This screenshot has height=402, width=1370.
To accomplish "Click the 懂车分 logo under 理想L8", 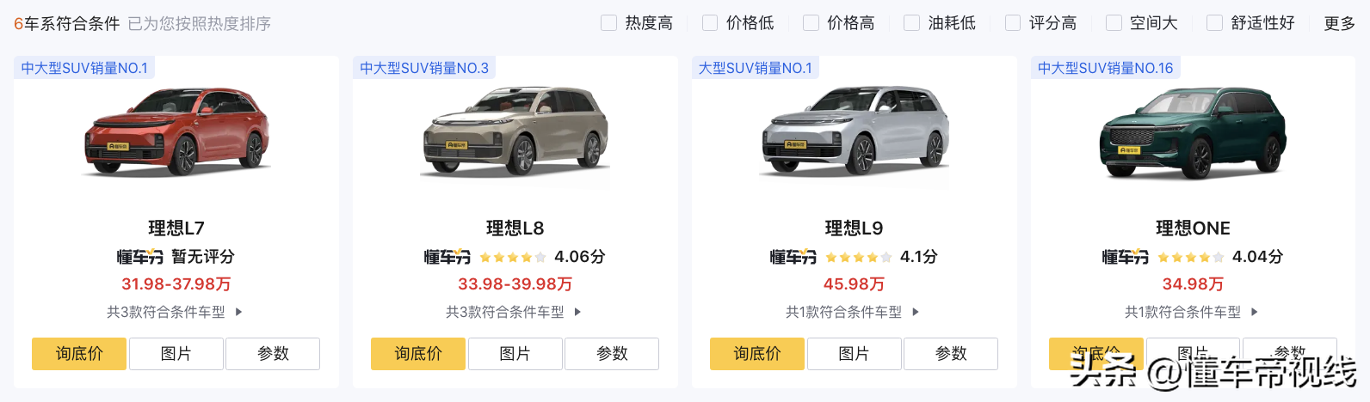I will point(447,257).
